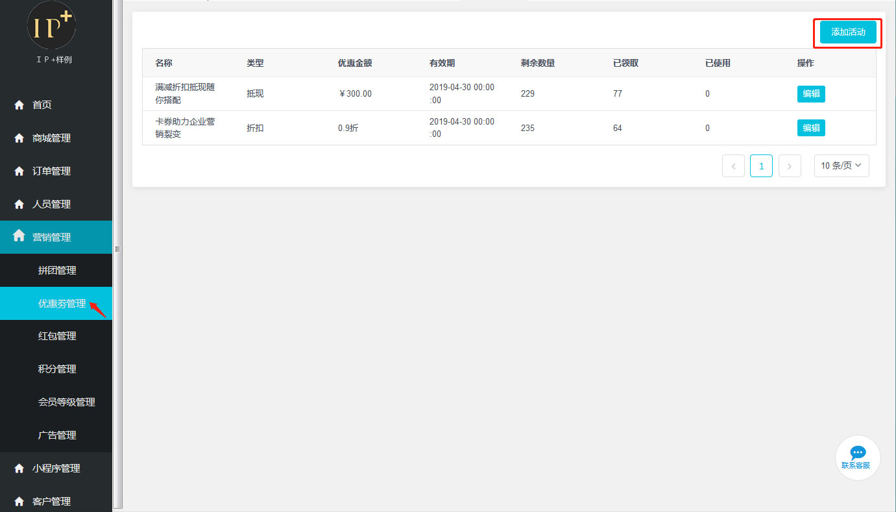Open 会员等级管理 submenu item

tap(66, 402)
